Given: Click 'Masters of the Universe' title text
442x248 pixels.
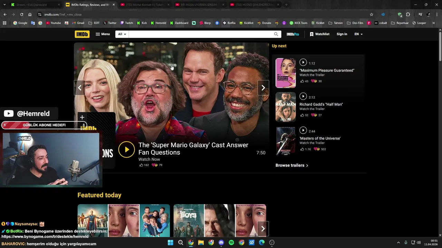Looking at the screenshot, I should click(320, 138).
